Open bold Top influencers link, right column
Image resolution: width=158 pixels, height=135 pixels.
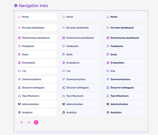tap(125, 96)
